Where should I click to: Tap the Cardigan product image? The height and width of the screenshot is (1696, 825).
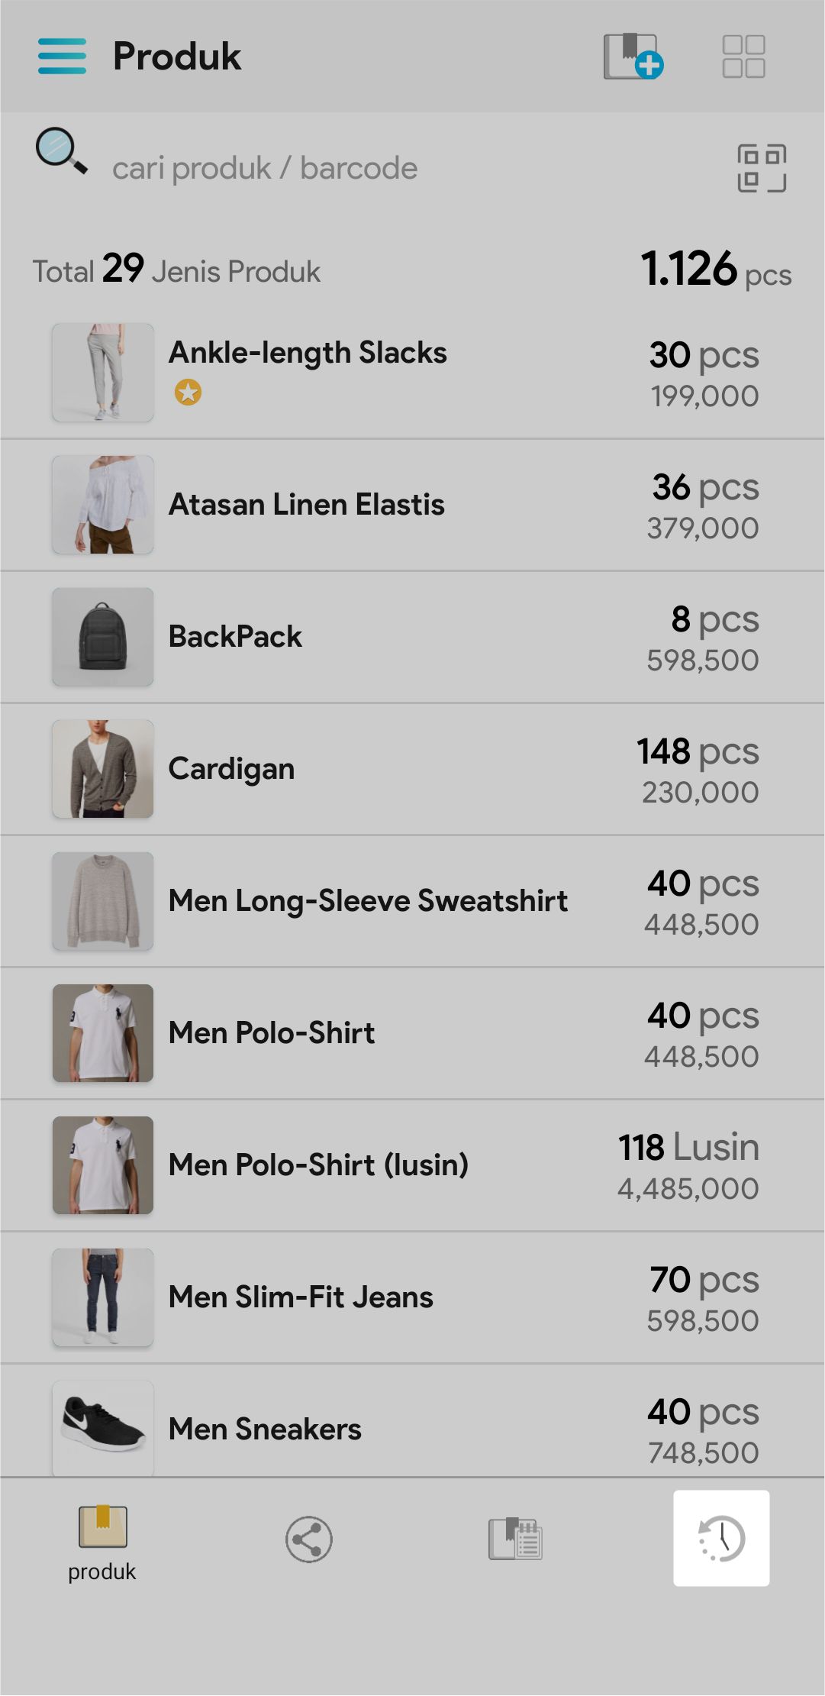(103, 769)
